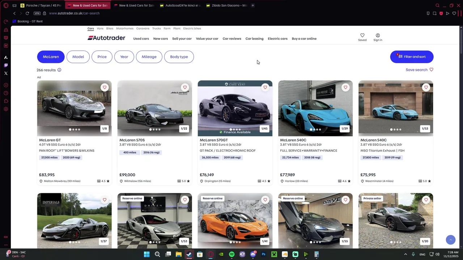Open Discord from the taskbar

point(253,255)
